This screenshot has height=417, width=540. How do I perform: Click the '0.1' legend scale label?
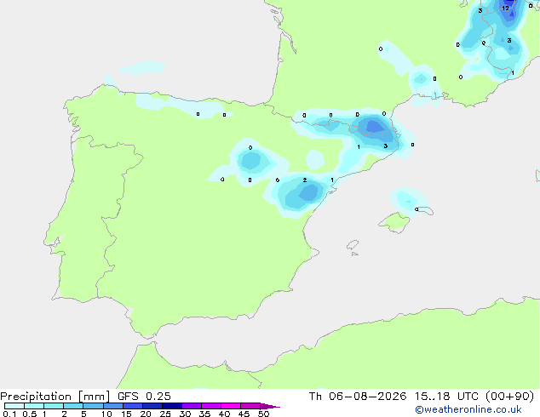[x=9, y=414]
